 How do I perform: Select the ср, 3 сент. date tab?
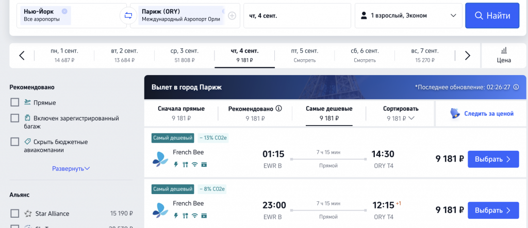click(184, 55)
